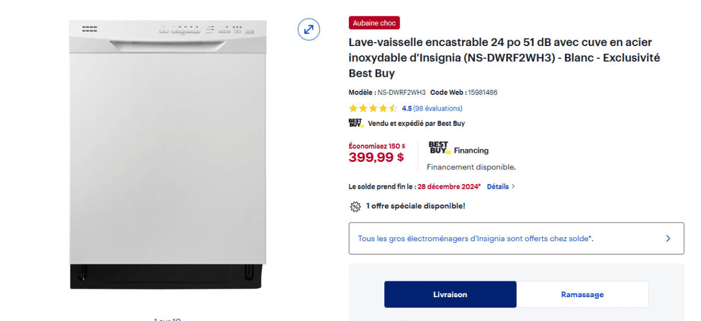Click the 1 offre spéciale disponible text
The height and width of the screenshot is (321, 701).
[x=415, y=206]
